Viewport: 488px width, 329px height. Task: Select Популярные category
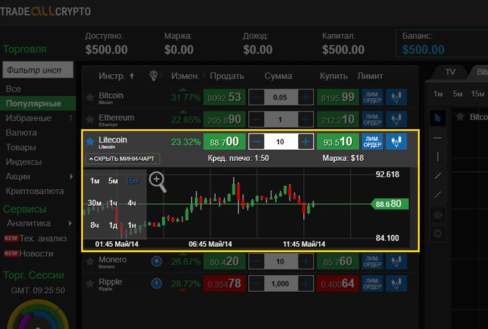point(38,104)
